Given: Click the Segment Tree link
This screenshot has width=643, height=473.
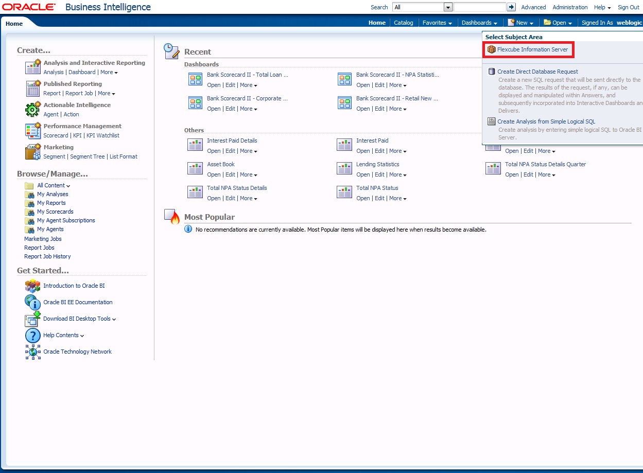Looking at the screenshot, I should [x=88, y=156].
